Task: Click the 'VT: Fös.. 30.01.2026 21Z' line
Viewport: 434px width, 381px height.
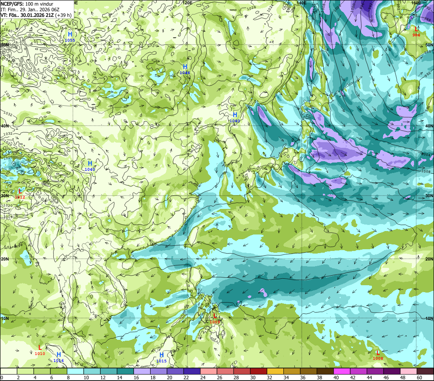Action: point(36,15)
